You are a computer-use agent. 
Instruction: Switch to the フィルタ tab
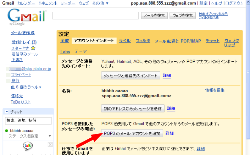143,41
